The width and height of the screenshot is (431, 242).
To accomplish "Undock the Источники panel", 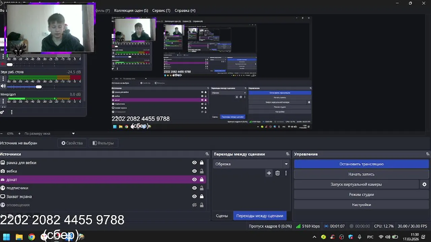I will (207, 154).
